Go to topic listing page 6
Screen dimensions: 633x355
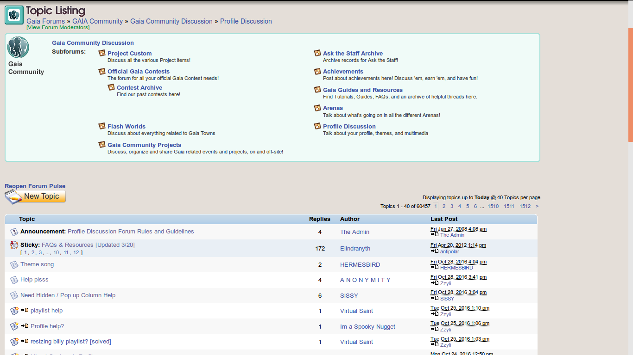[x=475, y=206]
